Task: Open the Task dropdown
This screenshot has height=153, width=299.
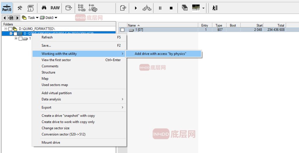Action: pos(30,18)
